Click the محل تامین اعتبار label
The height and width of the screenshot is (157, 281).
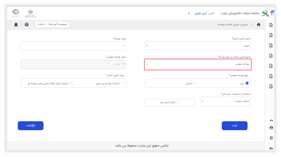tap(115, 75)
